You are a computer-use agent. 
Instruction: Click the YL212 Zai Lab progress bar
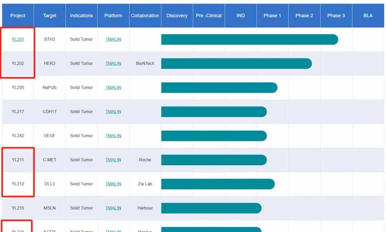coord(218,184)
